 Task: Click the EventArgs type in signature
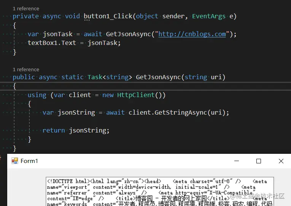[208, 16]
